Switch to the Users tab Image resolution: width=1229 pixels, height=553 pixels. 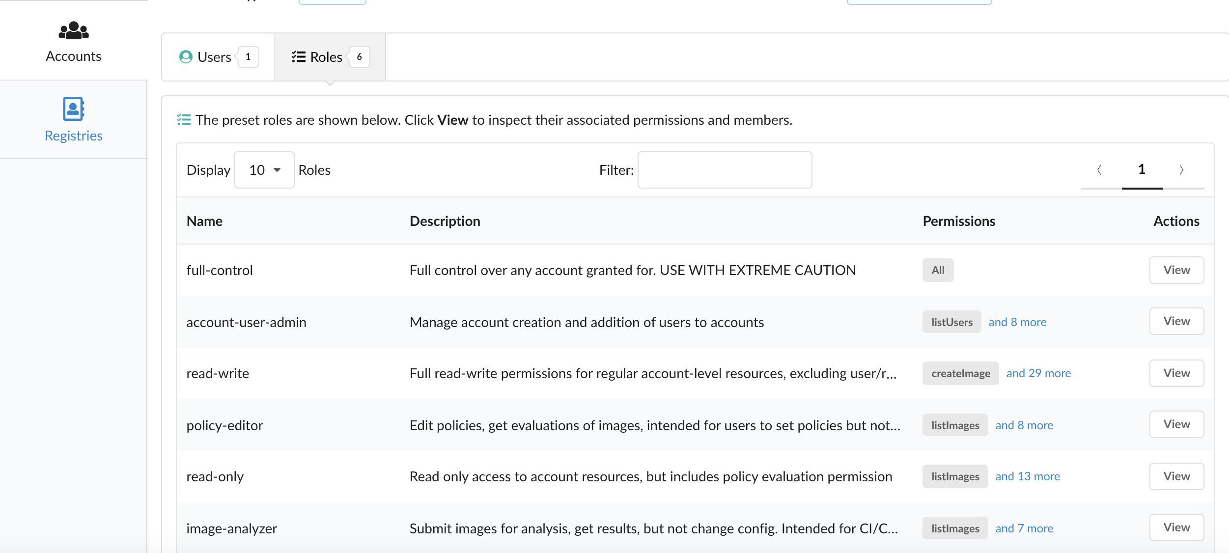pos(215,57)
